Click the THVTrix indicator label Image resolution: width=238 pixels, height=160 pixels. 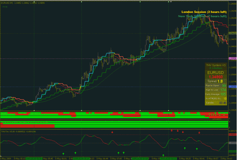click(x=19, y=131)
